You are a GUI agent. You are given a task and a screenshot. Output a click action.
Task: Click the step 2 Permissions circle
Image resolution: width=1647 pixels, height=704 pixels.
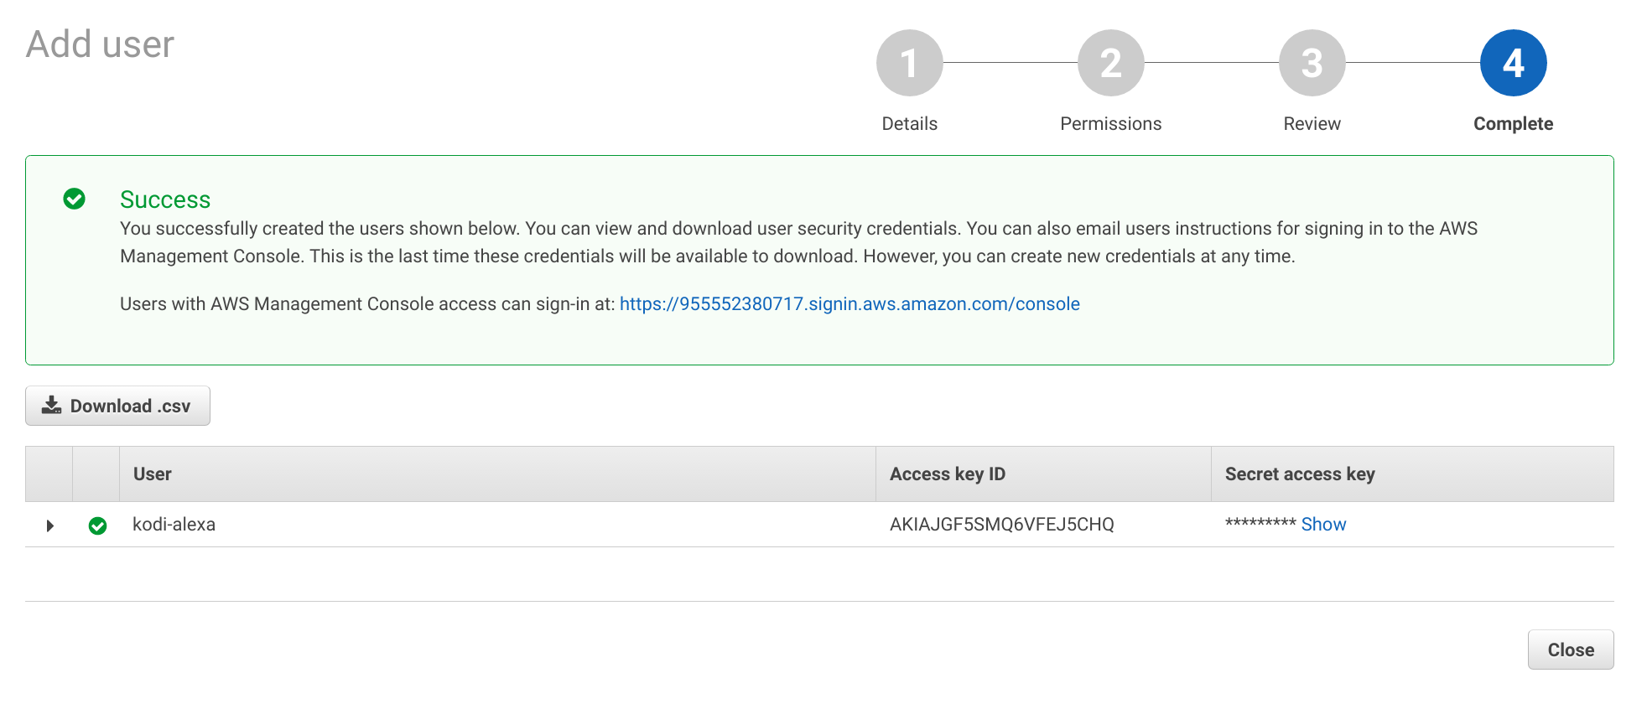[1110, 63]
